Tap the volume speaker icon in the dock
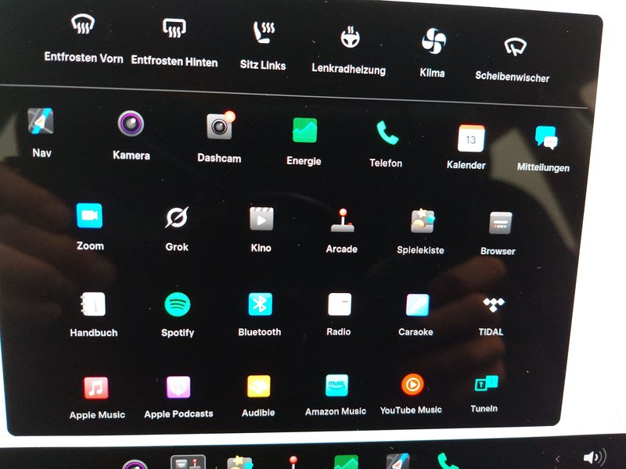626x469 pixels. pos(595,458)
